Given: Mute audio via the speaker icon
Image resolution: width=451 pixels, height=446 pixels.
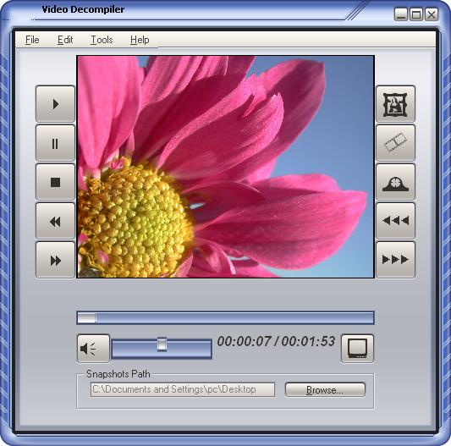Looking at the screenshot, I should coord(93,349).
